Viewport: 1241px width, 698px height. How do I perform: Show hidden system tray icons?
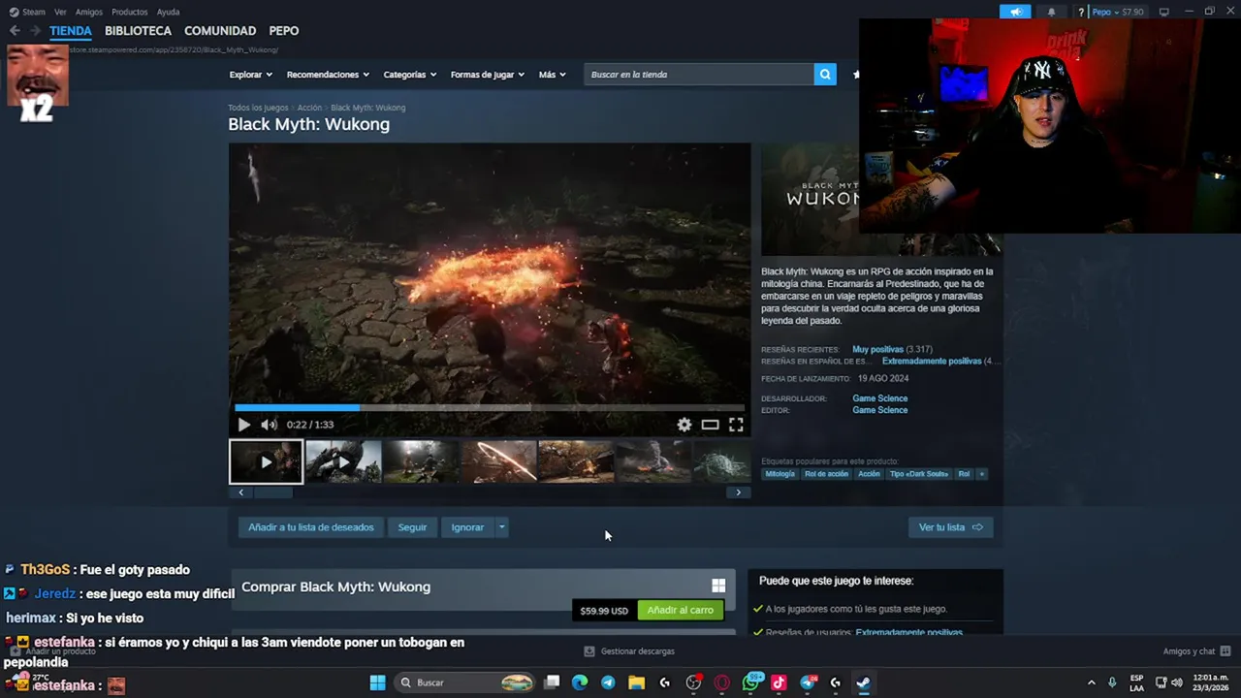(1091, 682)
